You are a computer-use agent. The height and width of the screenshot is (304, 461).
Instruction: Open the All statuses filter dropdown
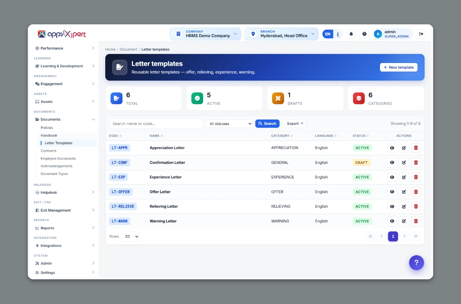(x=229, y=124)
